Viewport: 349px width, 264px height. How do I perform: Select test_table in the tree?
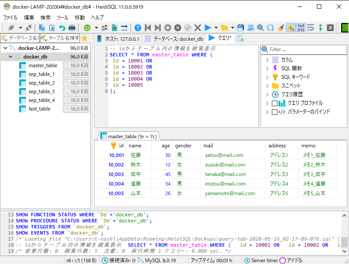[39, 109]
